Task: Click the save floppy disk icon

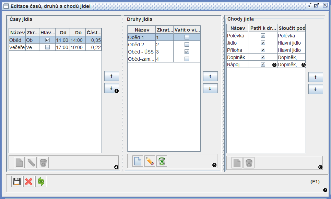Action: pos(17,182)
